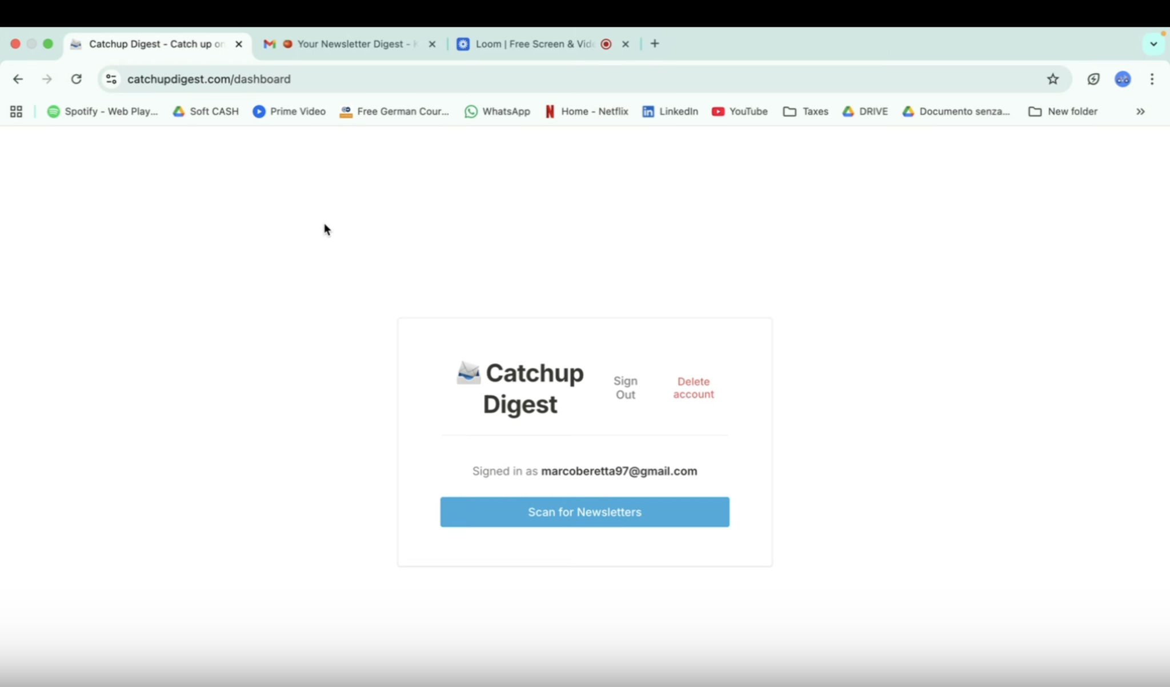
Task: Open the WhatsApp bookmark
Action: [x=497, y=111]
